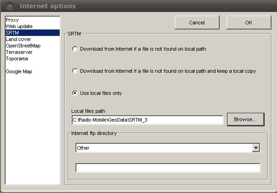Confirm settings with the OK button
This screenshot has width=277, height=193.
(249, 23)
